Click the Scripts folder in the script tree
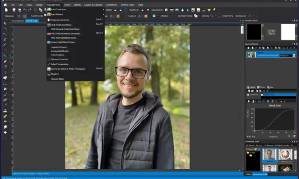299x179 pixels. (251, 153)
